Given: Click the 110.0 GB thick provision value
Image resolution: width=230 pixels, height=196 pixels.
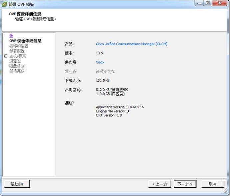Looking at the screenshot, I should (110, 94).
